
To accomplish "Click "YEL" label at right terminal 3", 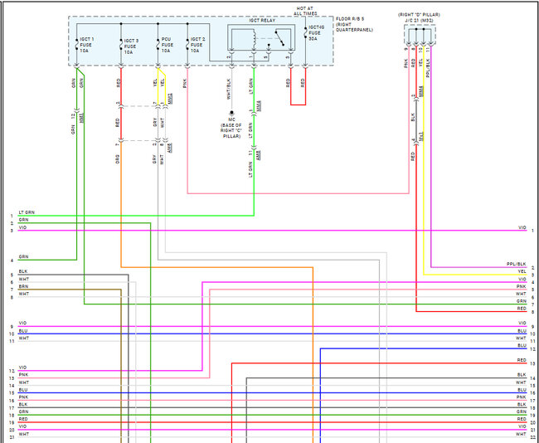I will [522, 271].
